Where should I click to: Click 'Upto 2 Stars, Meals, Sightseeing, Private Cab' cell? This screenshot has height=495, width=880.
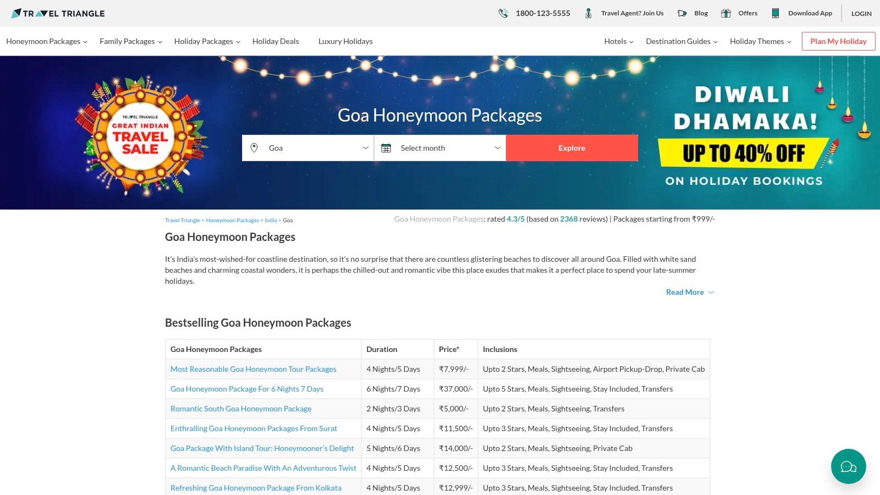coord(594,448)
